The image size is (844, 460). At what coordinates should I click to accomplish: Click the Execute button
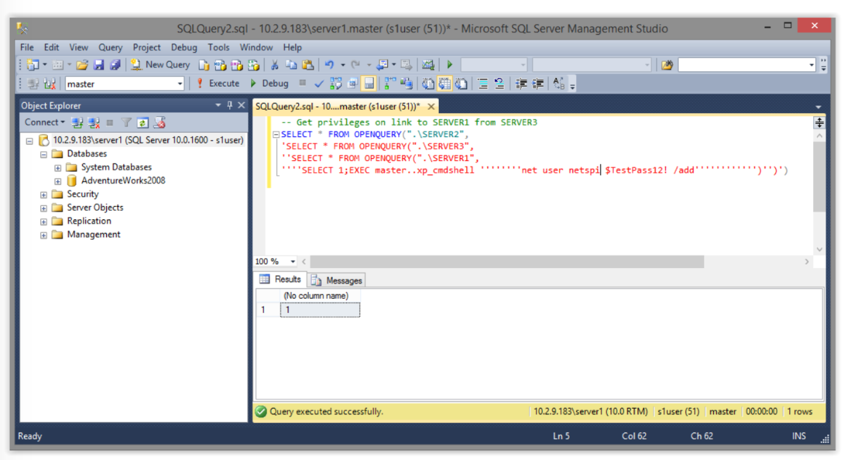pyautogui.click(x=217, y=83)
